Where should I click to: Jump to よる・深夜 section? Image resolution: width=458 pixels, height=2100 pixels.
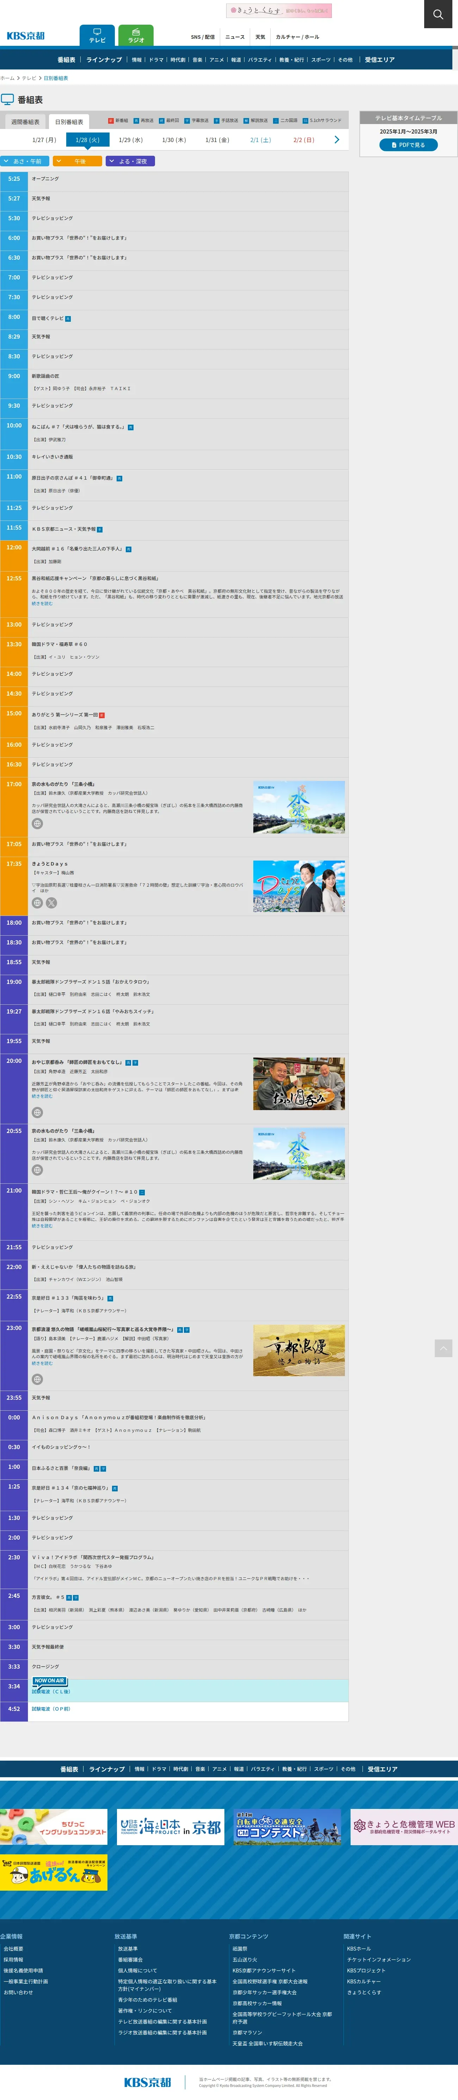130,161
